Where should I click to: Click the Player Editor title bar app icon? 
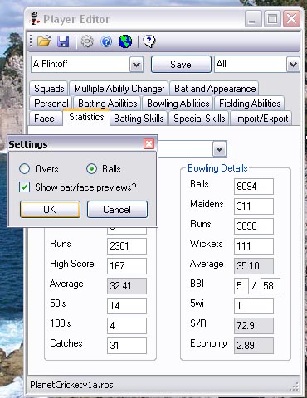(34, 18)
